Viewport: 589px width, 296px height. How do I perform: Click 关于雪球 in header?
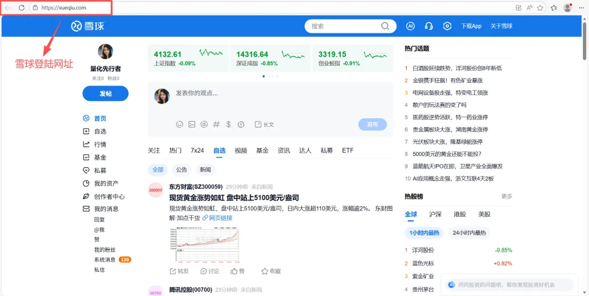click(502, 26)
